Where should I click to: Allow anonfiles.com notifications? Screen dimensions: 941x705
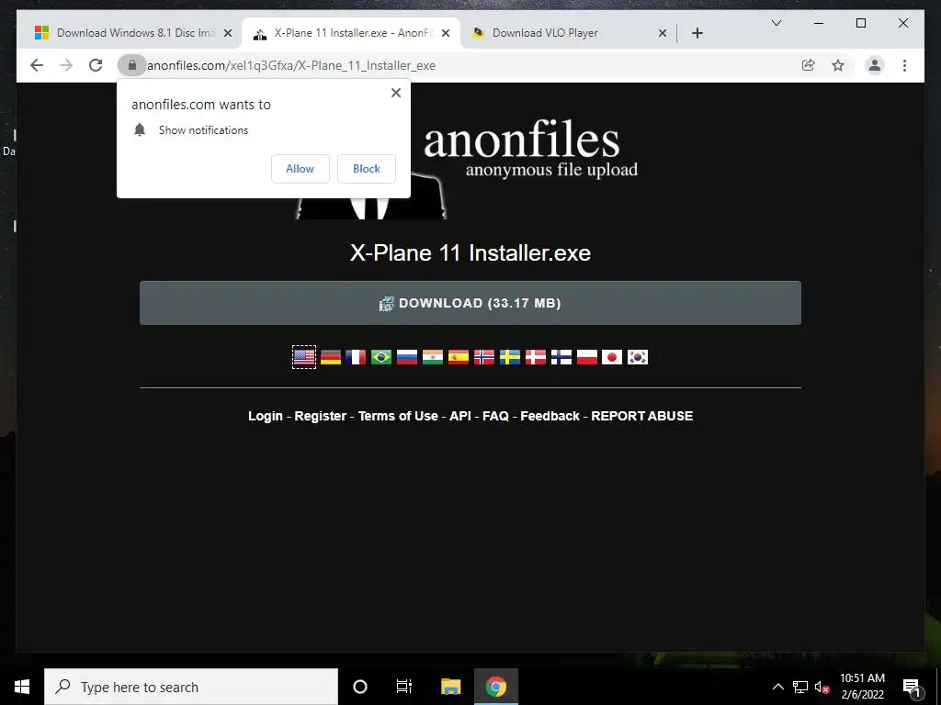tap(300, 169)
